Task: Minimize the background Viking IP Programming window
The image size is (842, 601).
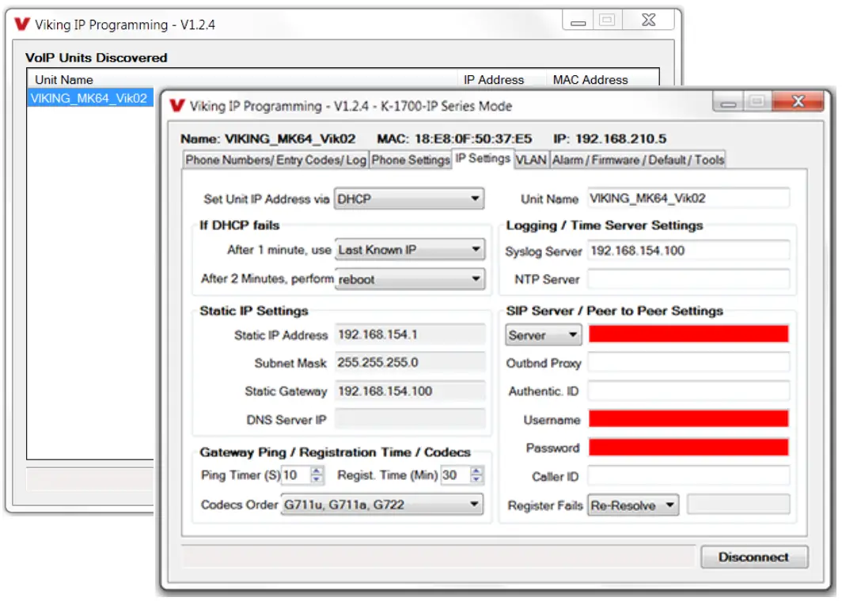Action: point(578,21)
